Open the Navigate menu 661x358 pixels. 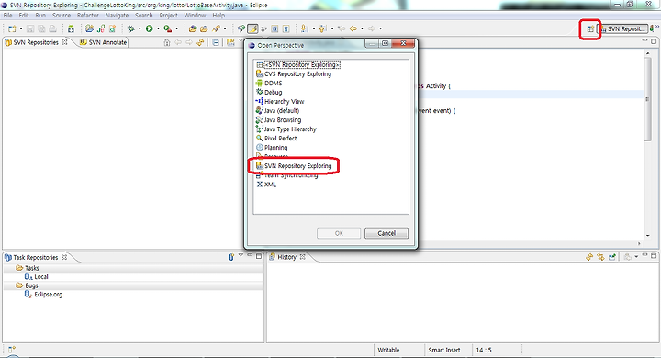click(x=117, y=16)
